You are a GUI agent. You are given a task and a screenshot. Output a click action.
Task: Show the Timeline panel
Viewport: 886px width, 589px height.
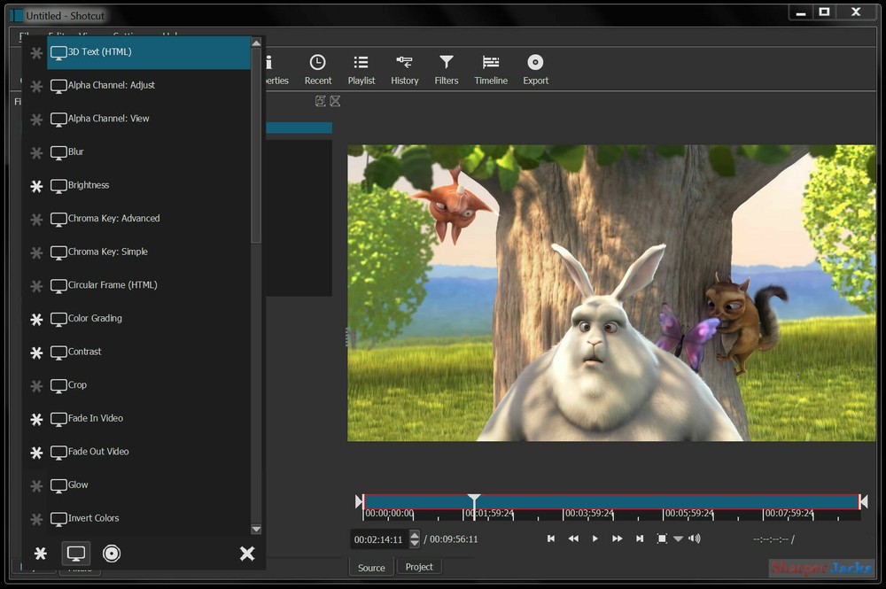tap(491, 69)
